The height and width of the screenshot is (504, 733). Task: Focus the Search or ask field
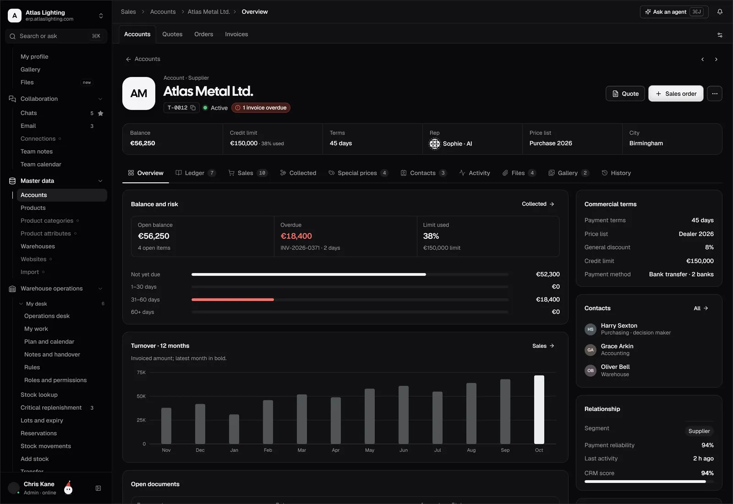click(x=56, y=36)
